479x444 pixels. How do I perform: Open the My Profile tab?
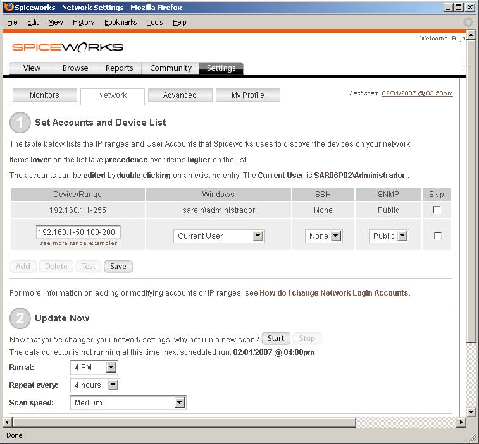[248, 95]
